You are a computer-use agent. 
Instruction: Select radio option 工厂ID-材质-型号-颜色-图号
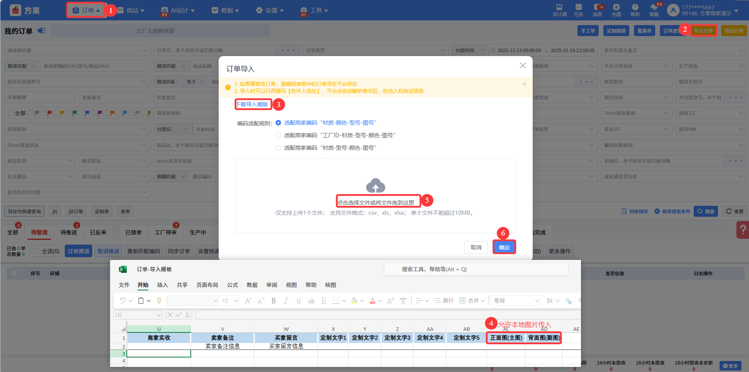pos(278,135)
